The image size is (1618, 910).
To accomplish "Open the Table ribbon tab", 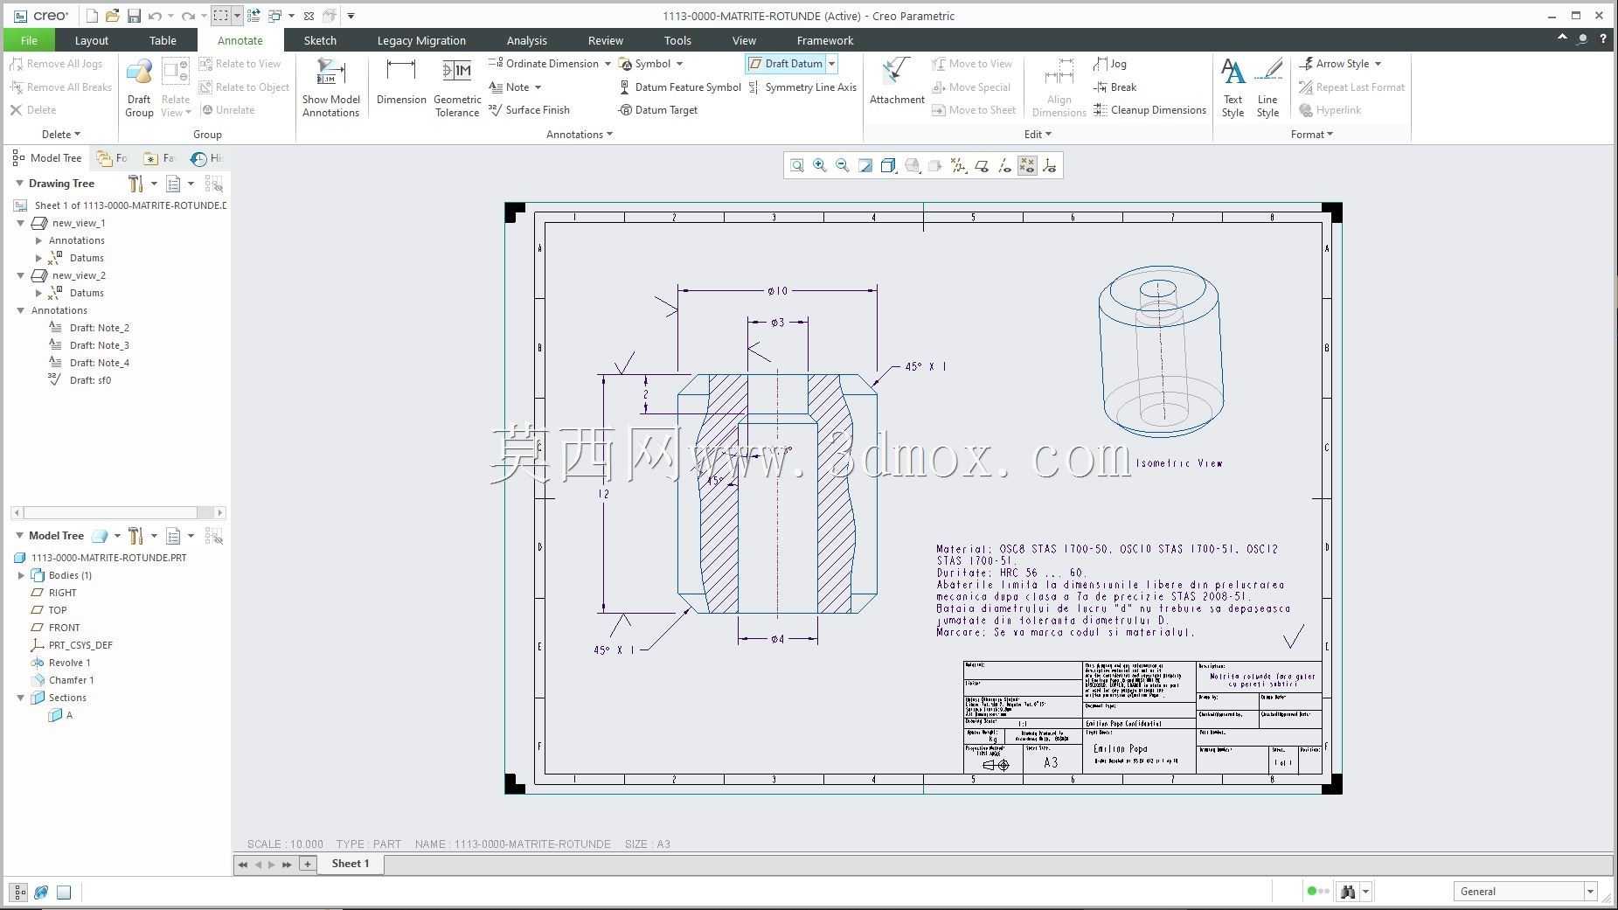I will pyautogui.click(x=163, y=40).
